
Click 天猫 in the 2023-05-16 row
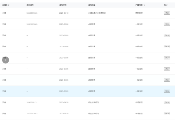4,13
